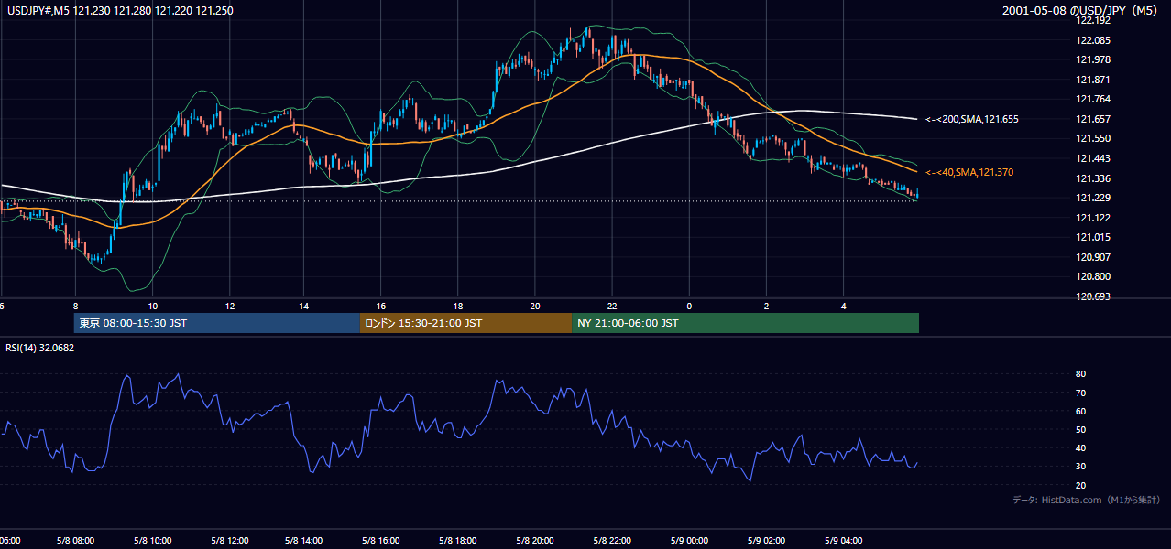Click the RSI scale value 60
The width and height of the screenshot is (1171, 549).
click(1081, 411)
